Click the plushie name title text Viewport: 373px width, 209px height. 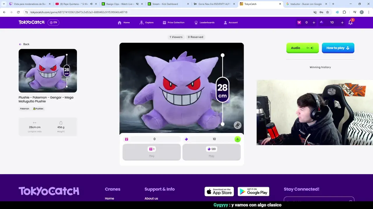pos(46,99)
